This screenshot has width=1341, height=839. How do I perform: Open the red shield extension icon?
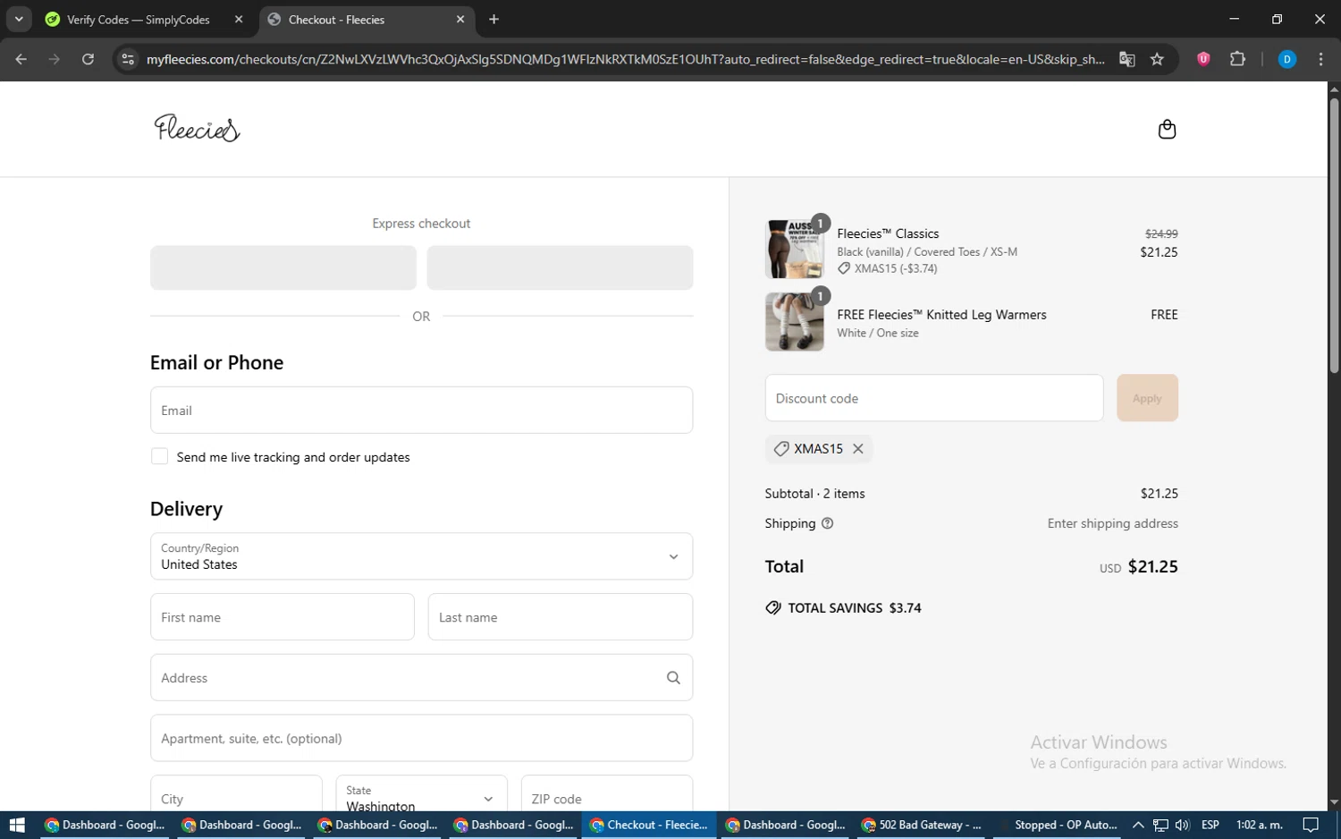click(x=1203, y=59)
